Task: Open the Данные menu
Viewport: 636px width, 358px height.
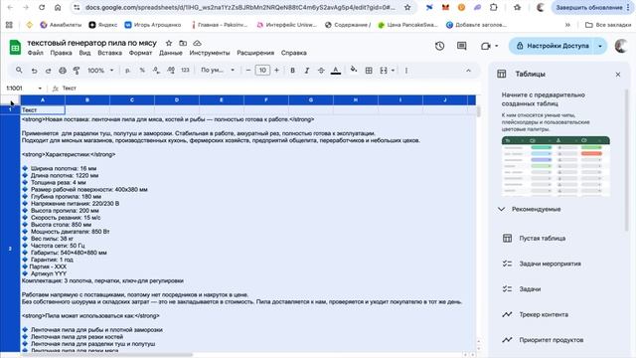Action: tap(170, 53)
